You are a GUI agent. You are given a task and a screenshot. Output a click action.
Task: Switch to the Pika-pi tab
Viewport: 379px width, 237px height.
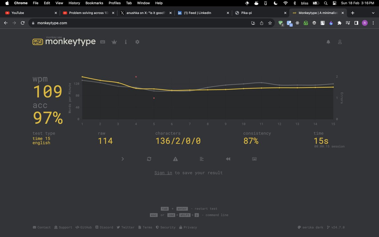261,13
